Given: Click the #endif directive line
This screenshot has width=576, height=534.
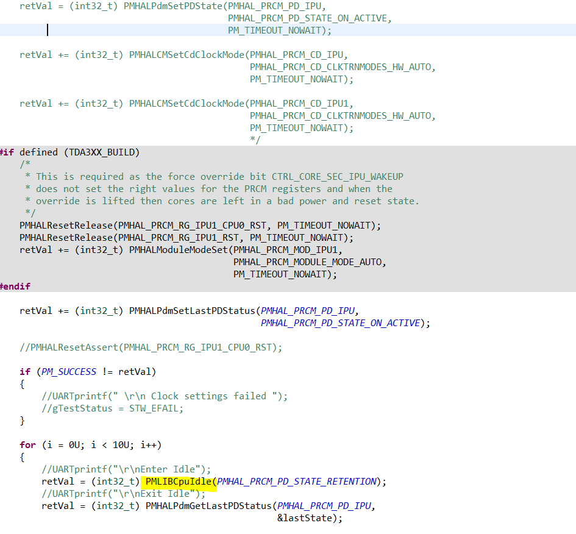Looking at the screenshot, I should click(x=15, y=286).
